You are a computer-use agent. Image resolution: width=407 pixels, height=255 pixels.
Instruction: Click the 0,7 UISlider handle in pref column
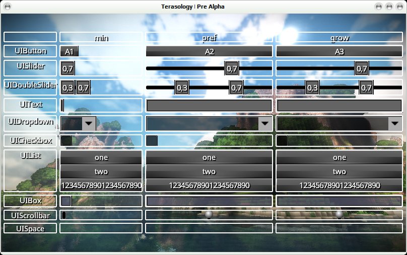tap(232, 68)
